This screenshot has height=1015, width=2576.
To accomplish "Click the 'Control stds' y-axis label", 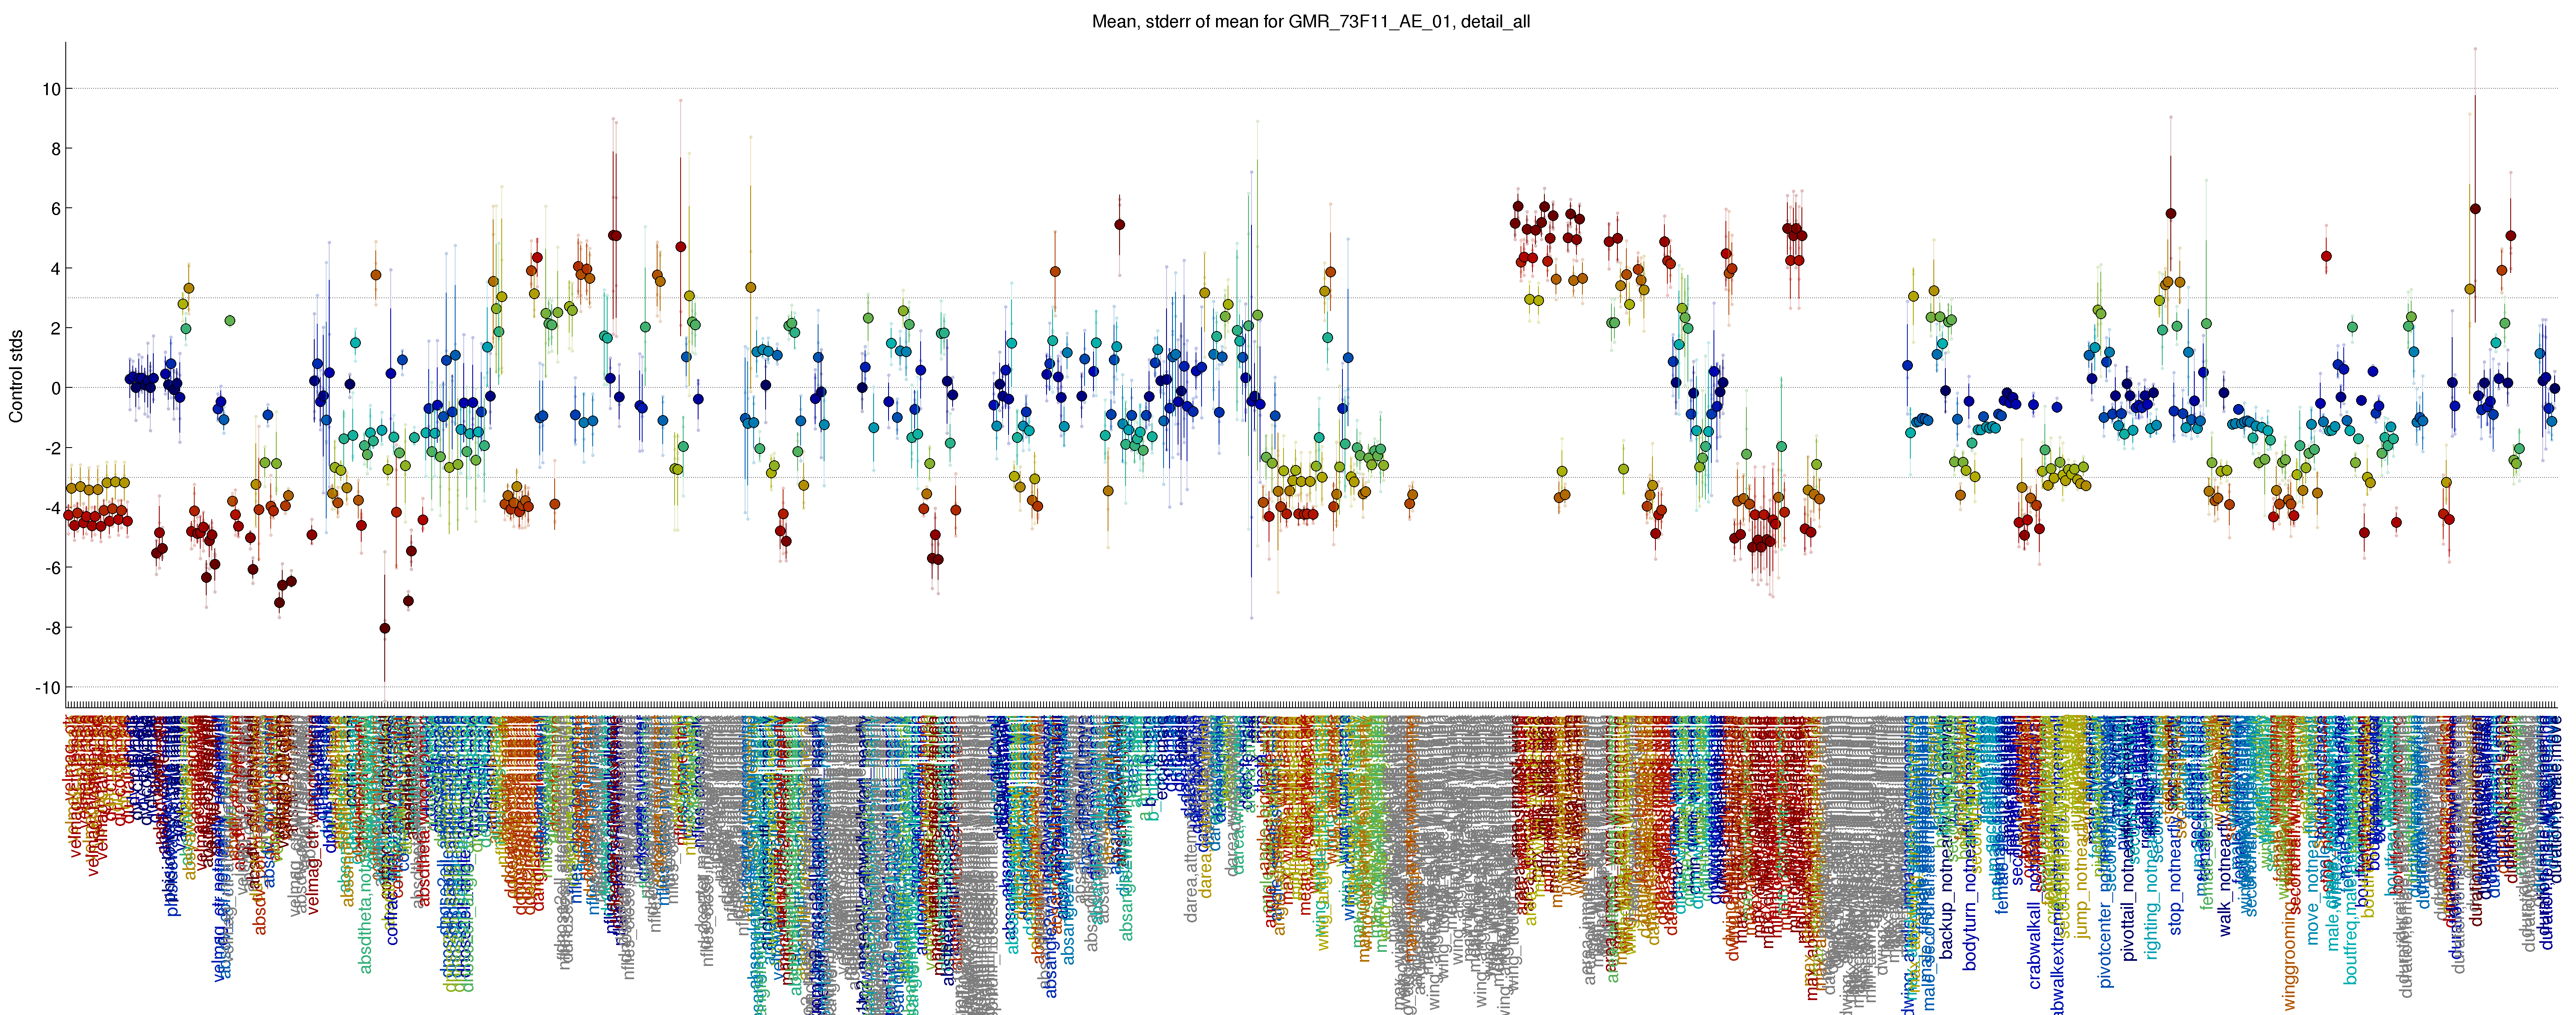I will tap(16, 375).
